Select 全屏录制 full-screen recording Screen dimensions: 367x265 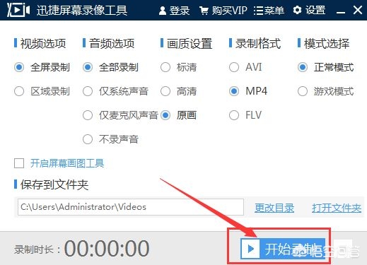point(42,67)
